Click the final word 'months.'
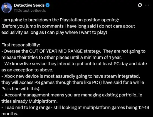This screenshot has width=153, height=117. pyautogui.click(x=10, y=114)
